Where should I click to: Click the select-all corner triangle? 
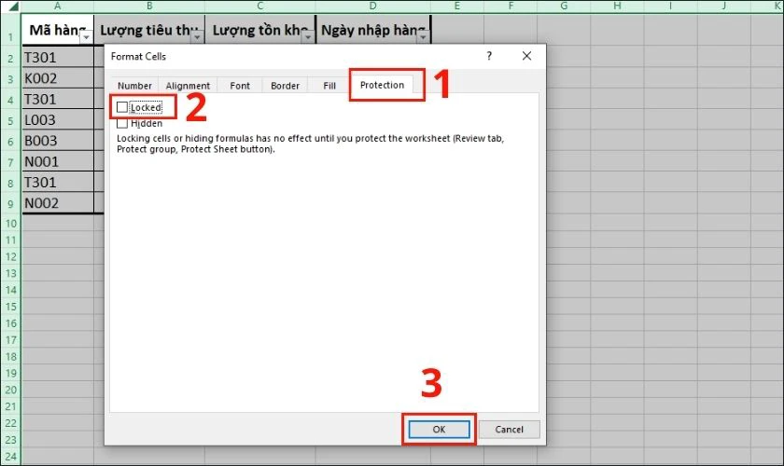[12, 7]
